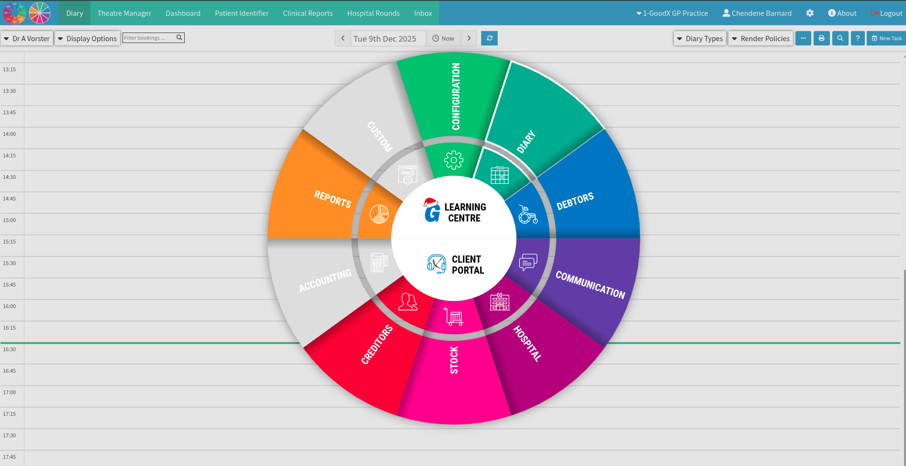This screenshot has width=906, height=466.
Task: Switch to the Diary tab
Action: (x=75, y=13)
